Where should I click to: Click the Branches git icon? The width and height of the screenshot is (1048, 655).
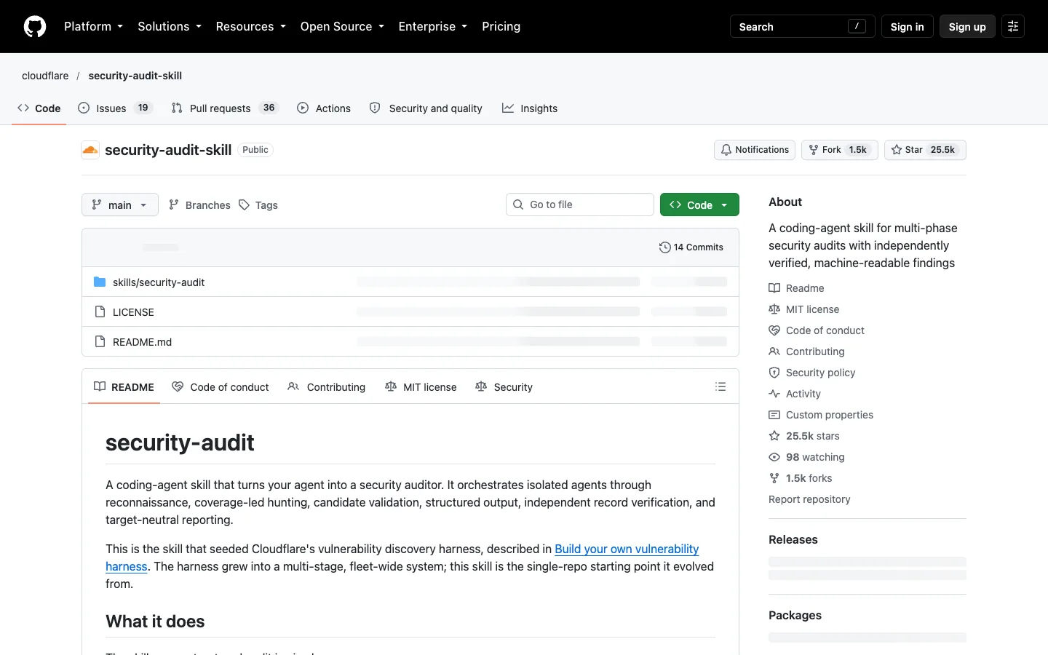pyautogui.click(x=174, y=205)
